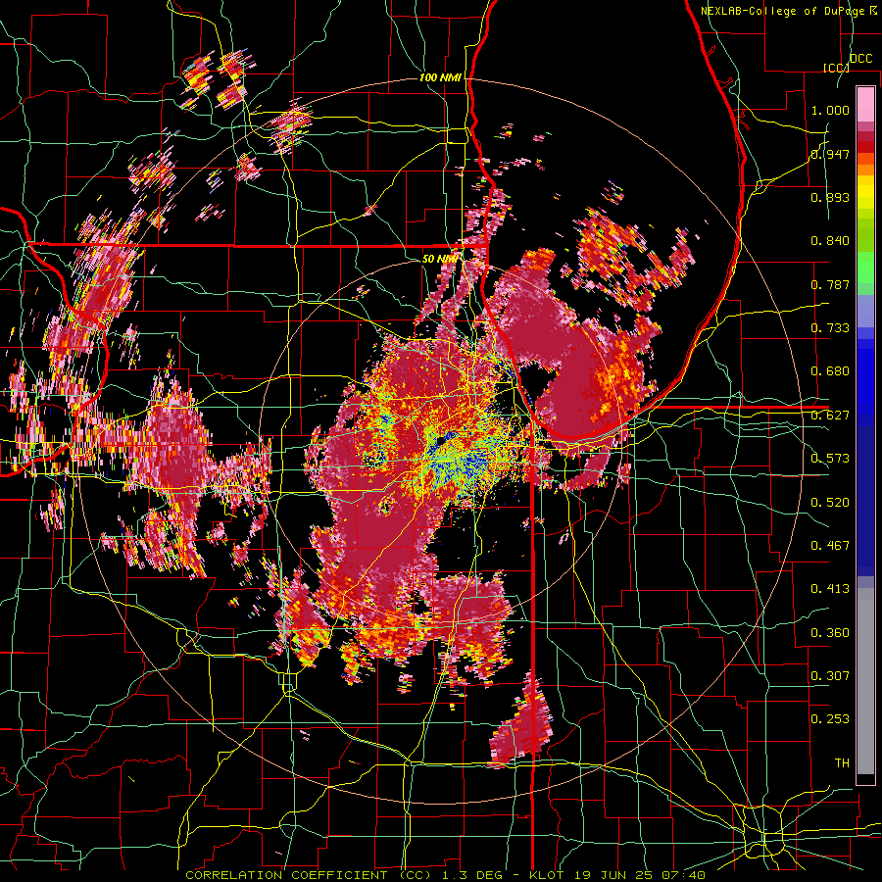Select the 0.680 scale value
This screenshot has height=882, width=882.
830,371
